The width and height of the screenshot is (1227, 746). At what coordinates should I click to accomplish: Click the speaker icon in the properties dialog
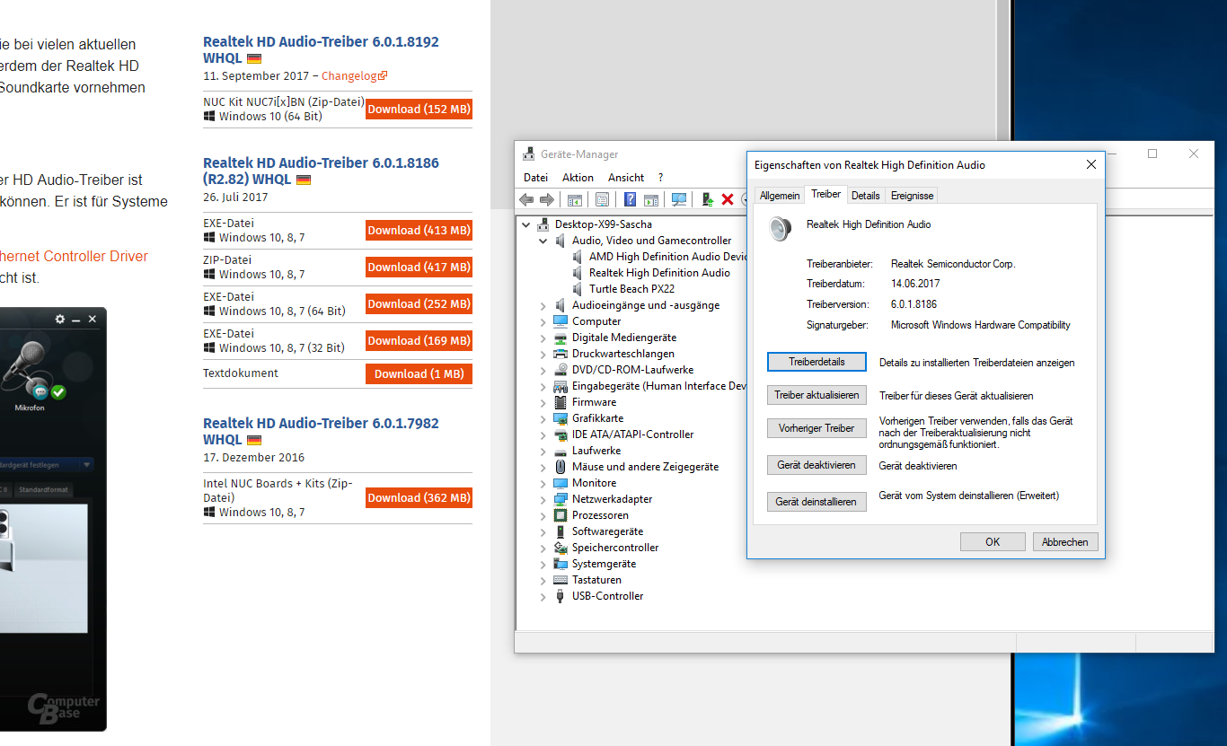[780, 229]
